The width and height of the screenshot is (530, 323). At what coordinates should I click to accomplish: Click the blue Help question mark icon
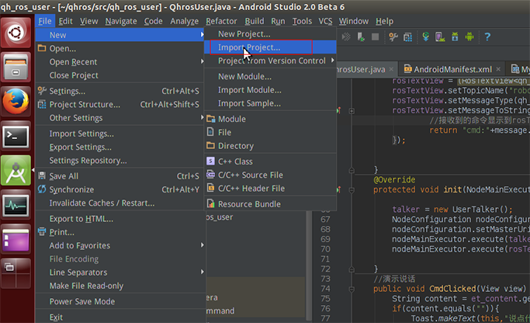click(487, 36)
